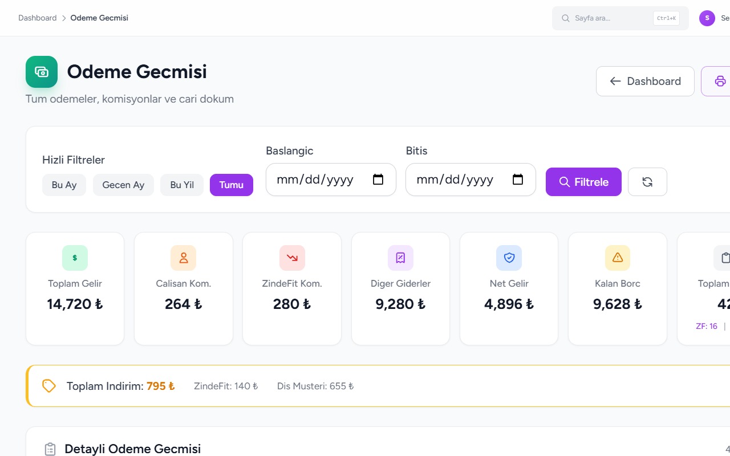Click the tag icon beside Toplam Indirim
Viewport: 730px width, 456px height.
49,386
